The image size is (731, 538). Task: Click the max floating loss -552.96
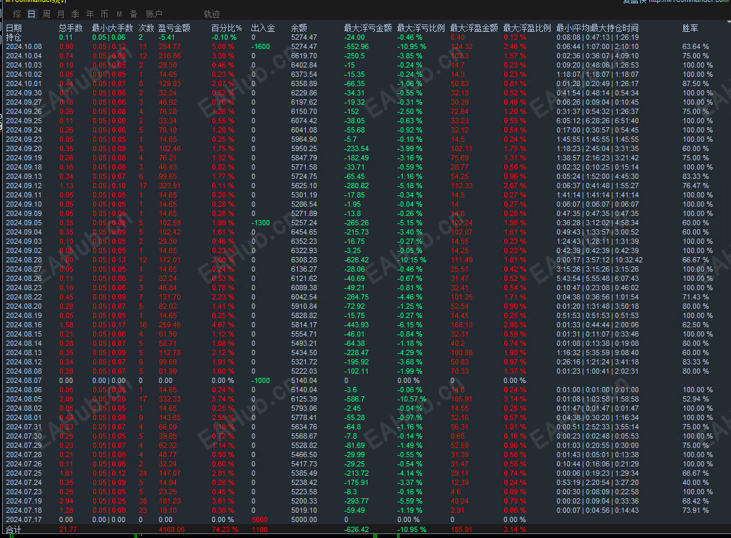357,46
